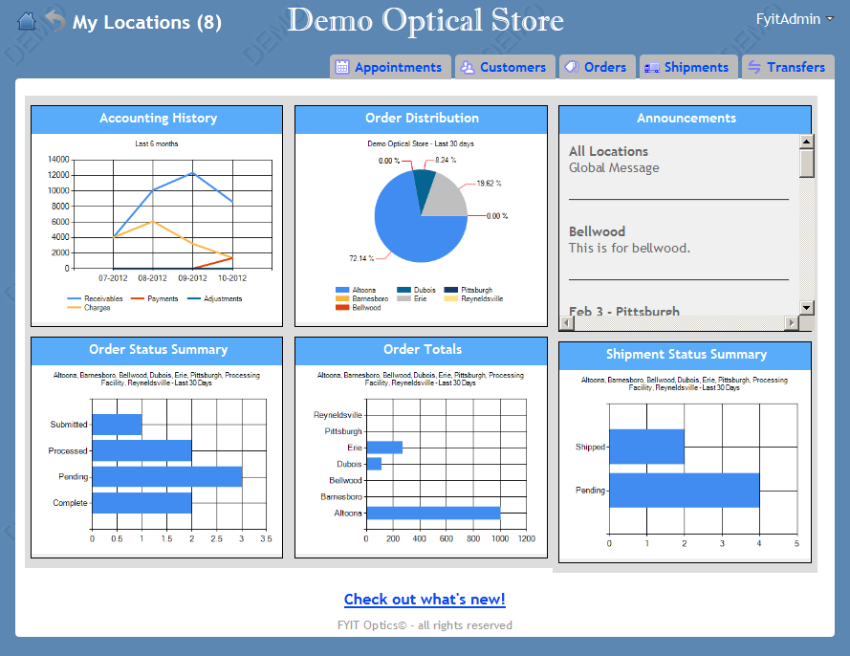Click the Demo Optical Store title
Image resolution: width=850 pixels, height=656 pixels.
click(425, 21)
